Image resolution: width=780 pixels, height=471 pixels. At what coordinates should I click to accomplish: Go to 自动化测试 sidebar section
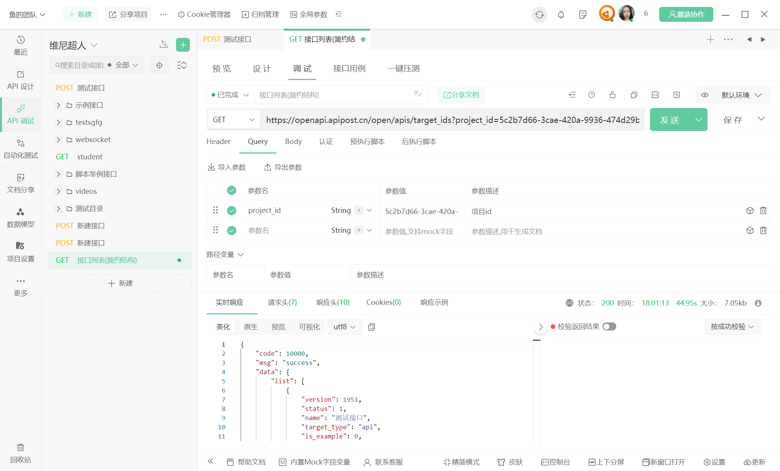[21, 149]
